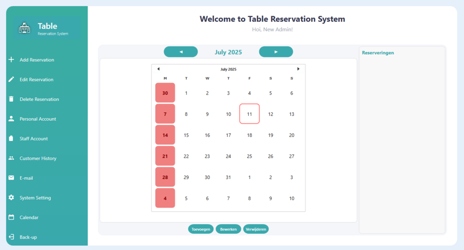Image resolution: width=464 pixels, height=250 pixels.
Task: Click small right arrow inside calendar header
Action: pyautogui.click(x=298, y=69)
